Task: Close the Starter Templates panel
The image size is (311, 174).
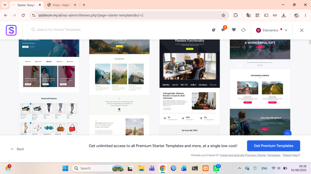Action: [302, 30]
